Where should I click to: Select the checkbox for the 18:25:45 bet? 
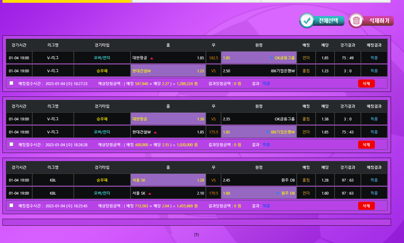tap(11, 205)
